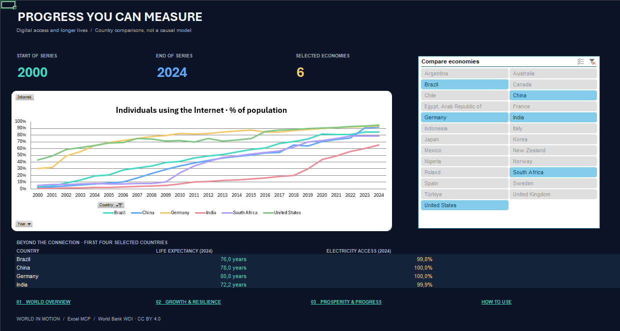The width and height of the screenshot is (620, 331).
Task: Deselect India slicer item
Action: [553, 117]
